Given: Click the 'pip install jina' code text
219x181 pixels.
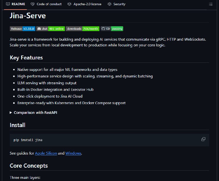Looking at the screenshot, I should (28, 140).
